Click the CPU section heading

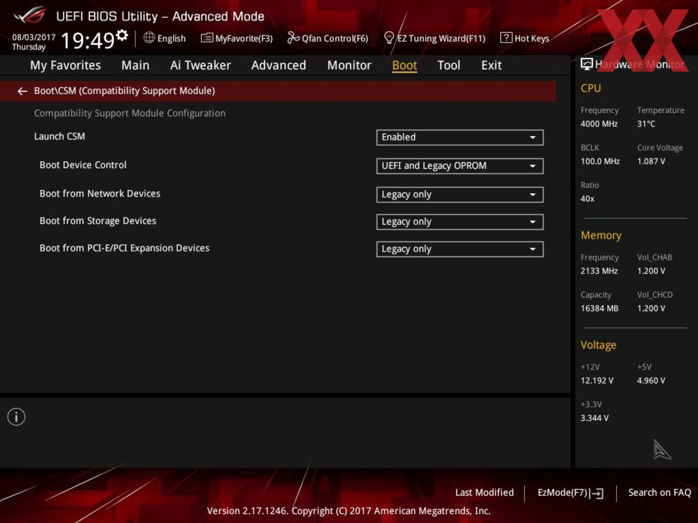(591, 88)
